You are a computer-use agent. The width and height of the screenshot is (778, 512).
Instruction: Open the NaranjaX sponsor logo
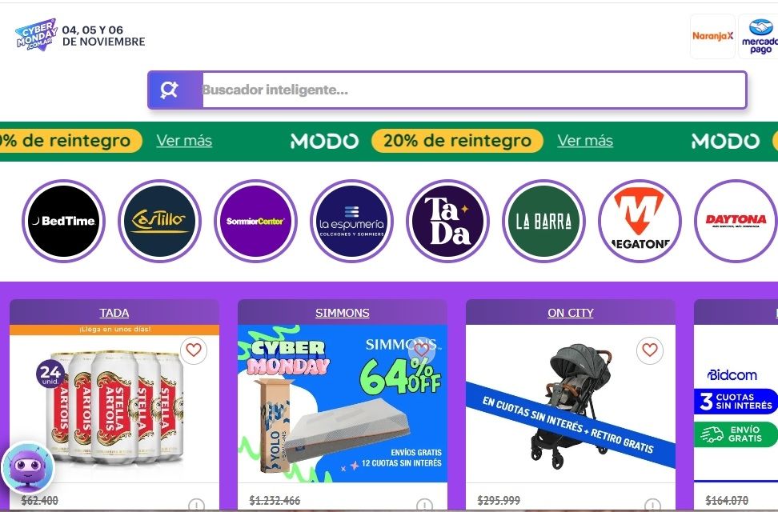pyautogui.click(x=712, y=36)
